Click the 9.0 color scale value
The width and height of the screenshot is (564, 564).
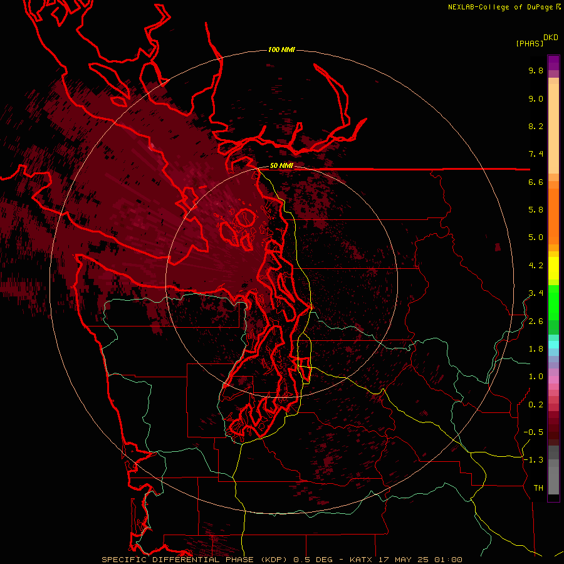(x=536, y=98)
